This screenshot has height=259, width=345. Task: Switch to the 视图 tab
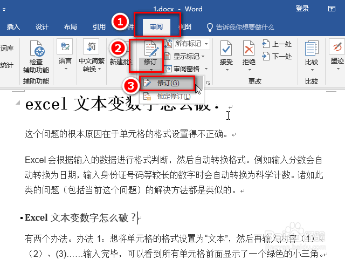point(186,27)
